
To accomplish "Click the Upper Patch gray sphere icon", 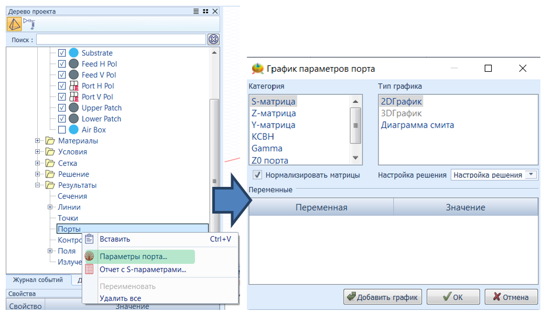I will (74, 108).
